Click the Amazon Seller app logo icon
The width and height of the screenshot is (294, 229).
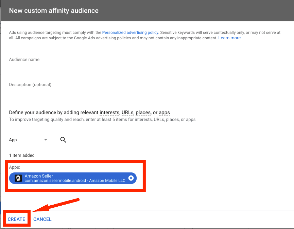[x=18, y=178]
